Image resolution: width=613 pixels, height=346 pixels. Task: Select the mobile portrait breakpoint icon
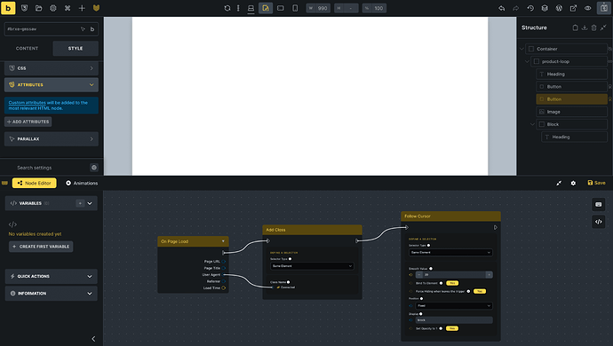[x=295, y=8]
